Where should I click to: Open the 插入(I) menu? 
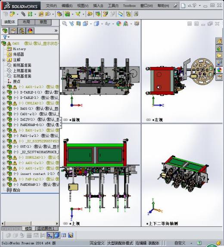tap(98, 6)
